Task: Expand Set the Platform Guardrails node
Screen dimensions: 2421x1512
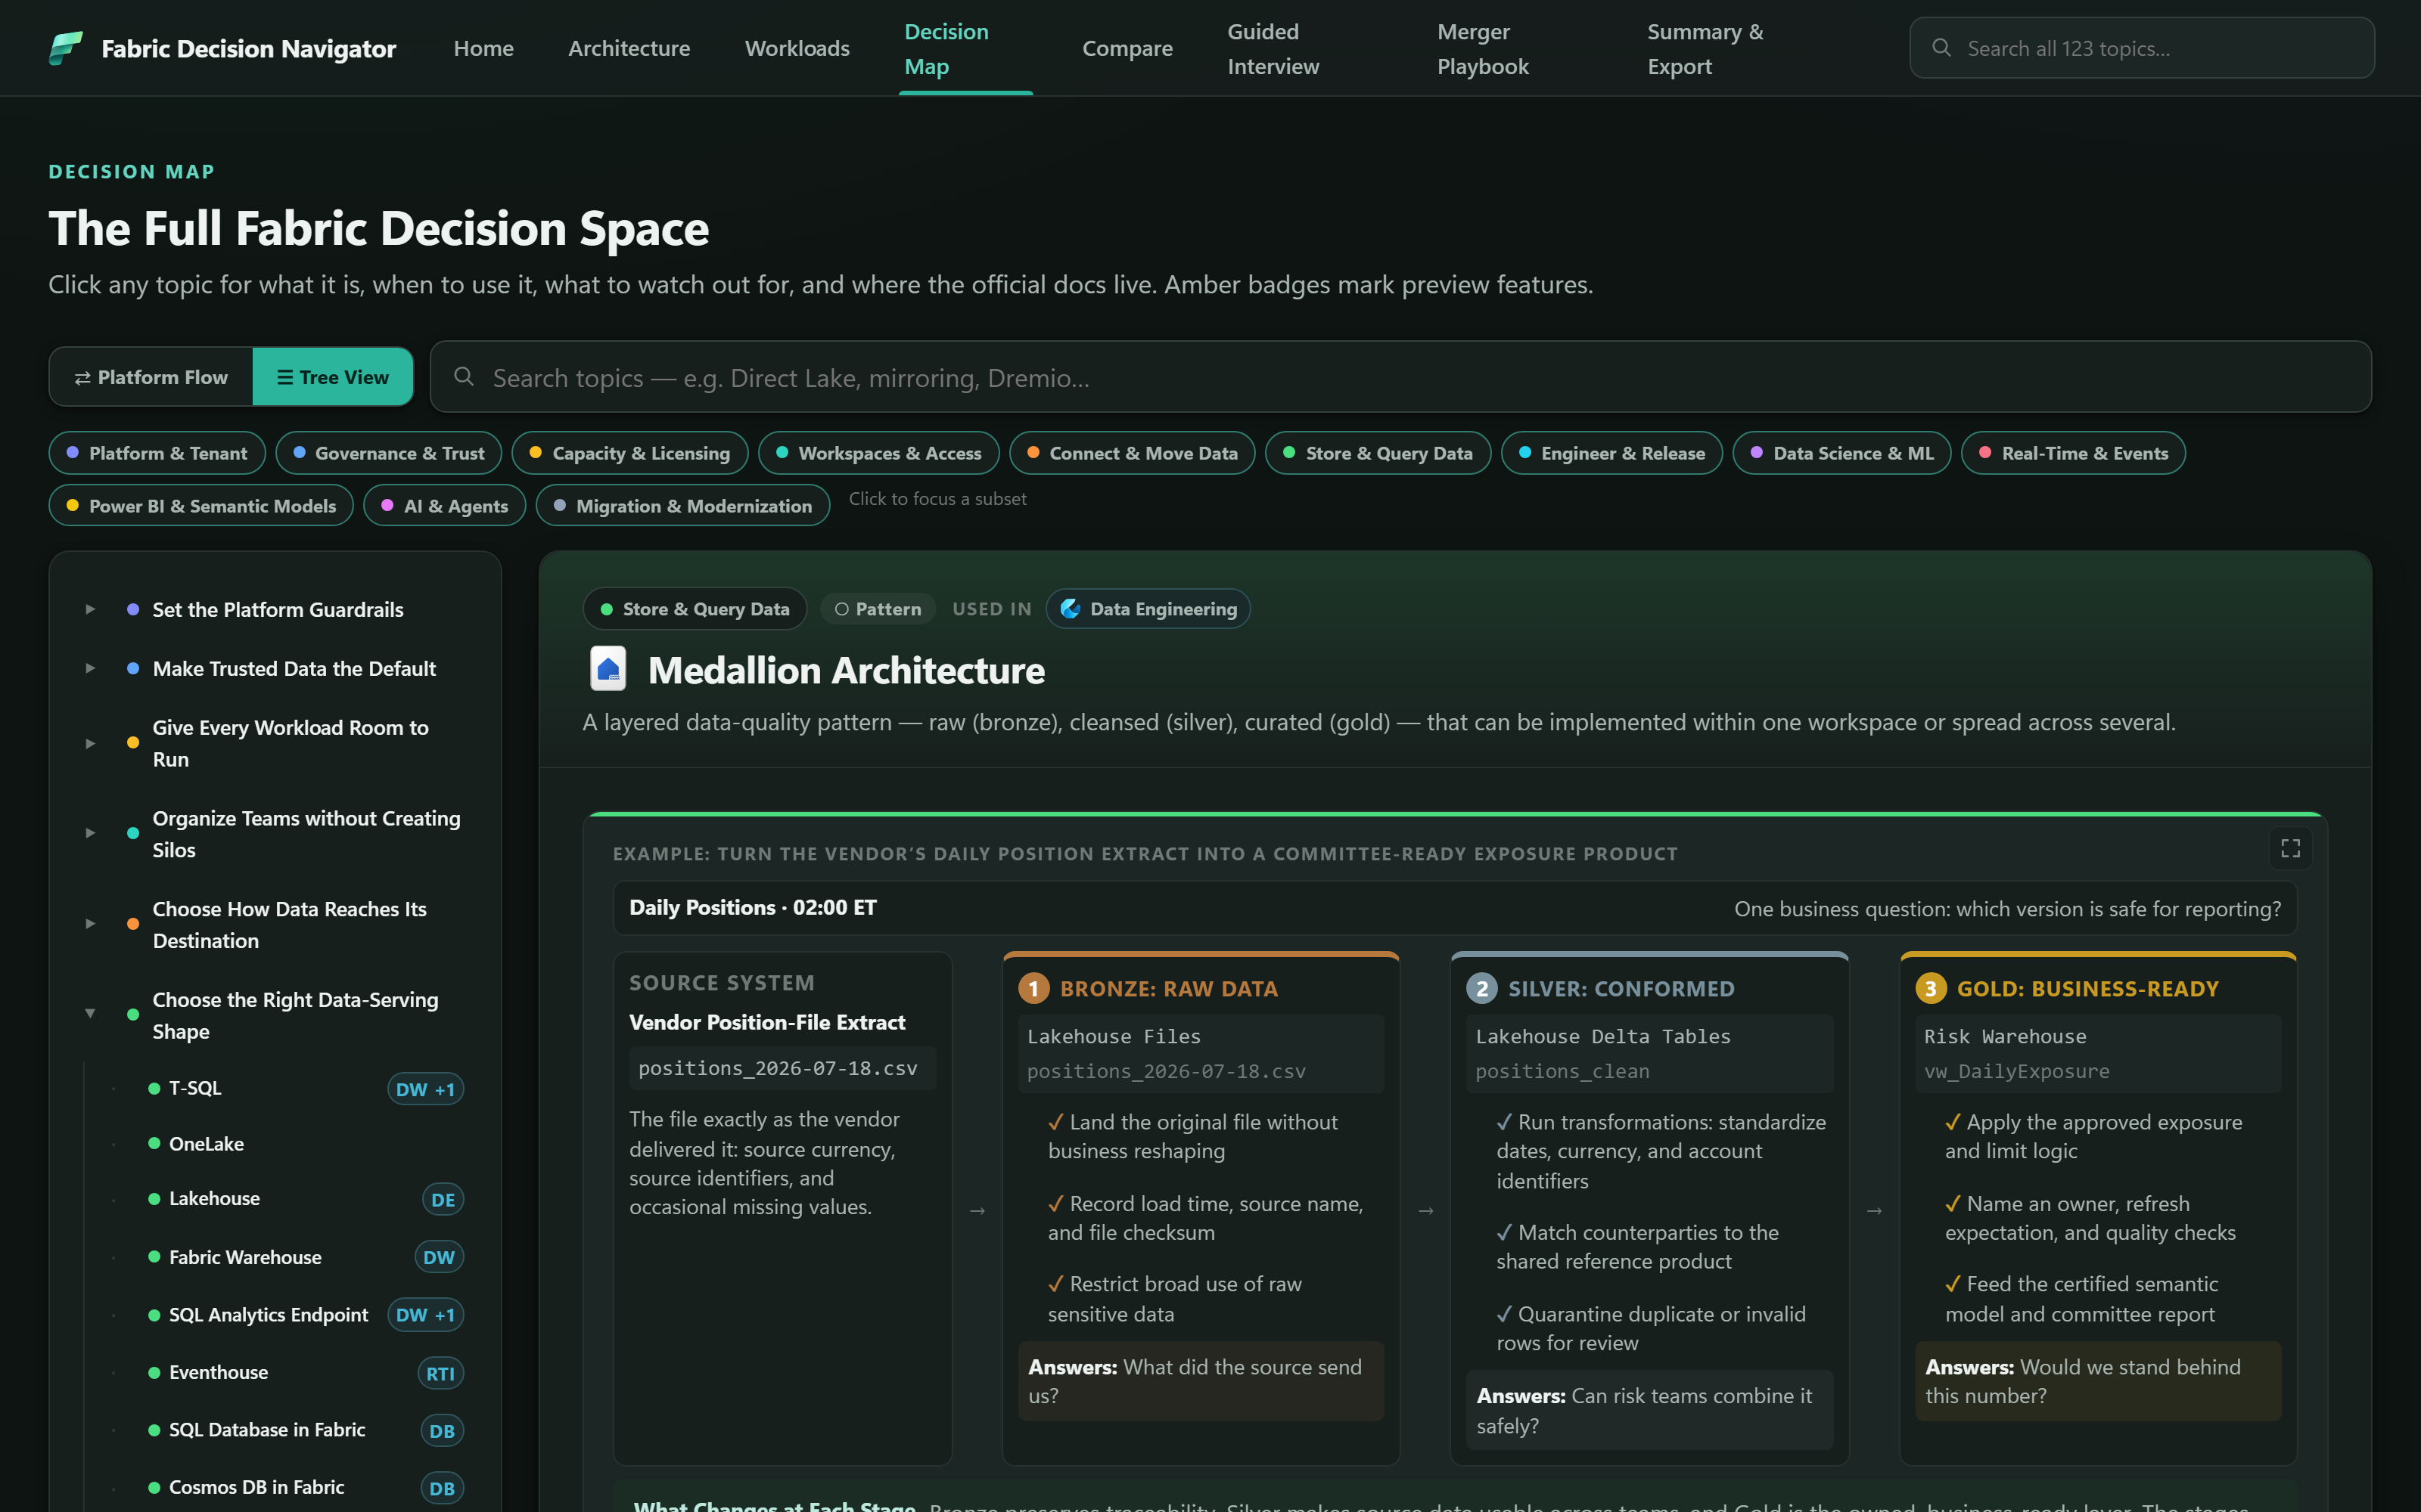Action: 90,609
